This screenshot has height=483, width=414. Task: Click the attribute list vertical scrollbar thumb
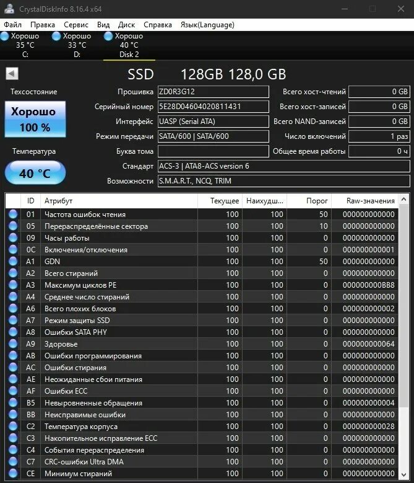(x=404, y=305)
